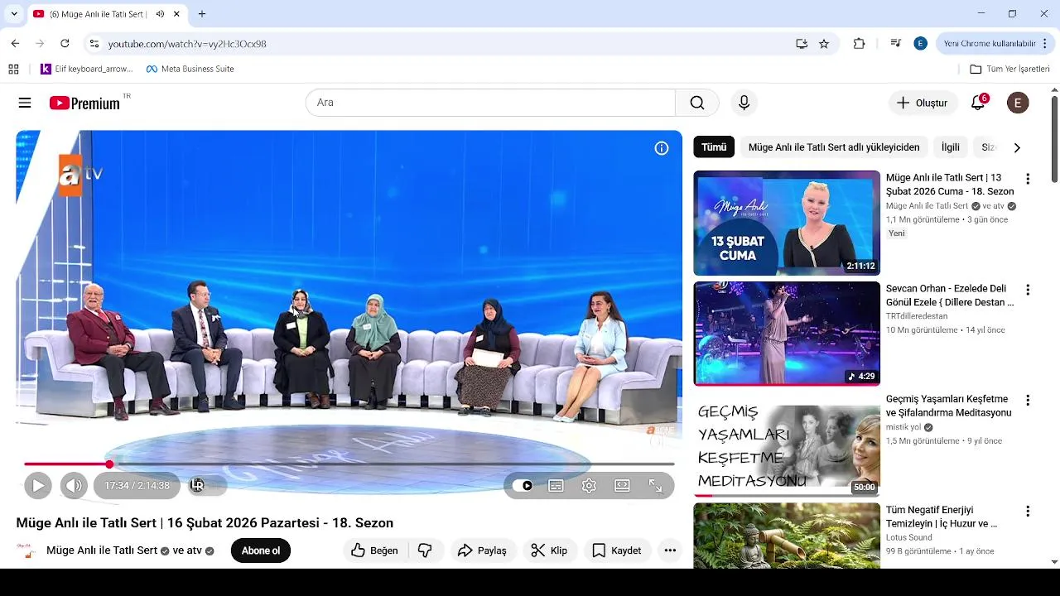Enter full screen mode
Viewport: 1060px width, 596px height.
[655, 486]
